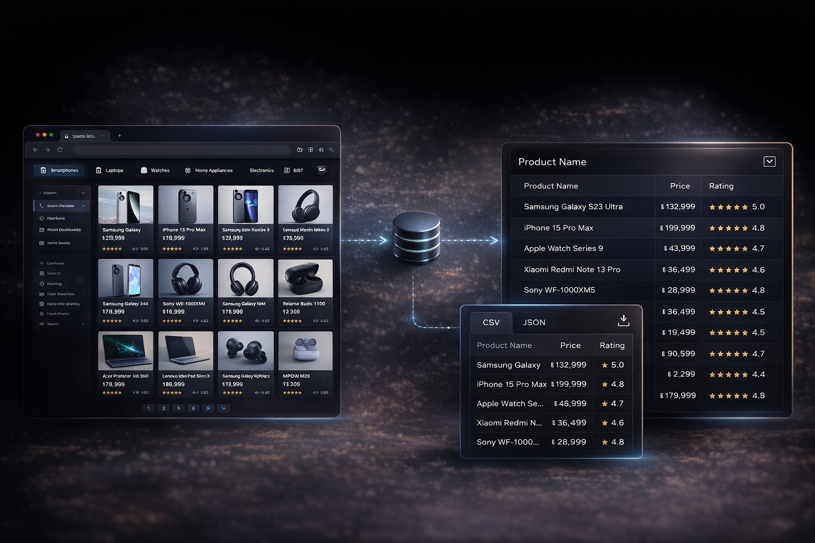815x543 pixels.
Task: Expand the top sidebar section chevron
Action: pos(83,193)
